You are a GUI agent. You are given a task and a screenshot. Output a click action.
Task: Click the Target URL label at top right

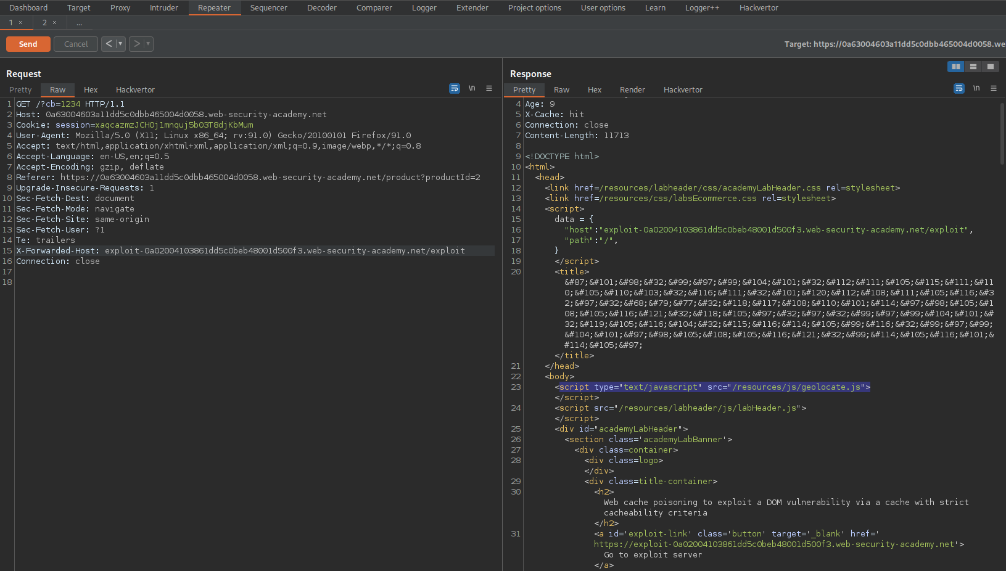pos(894,44)
